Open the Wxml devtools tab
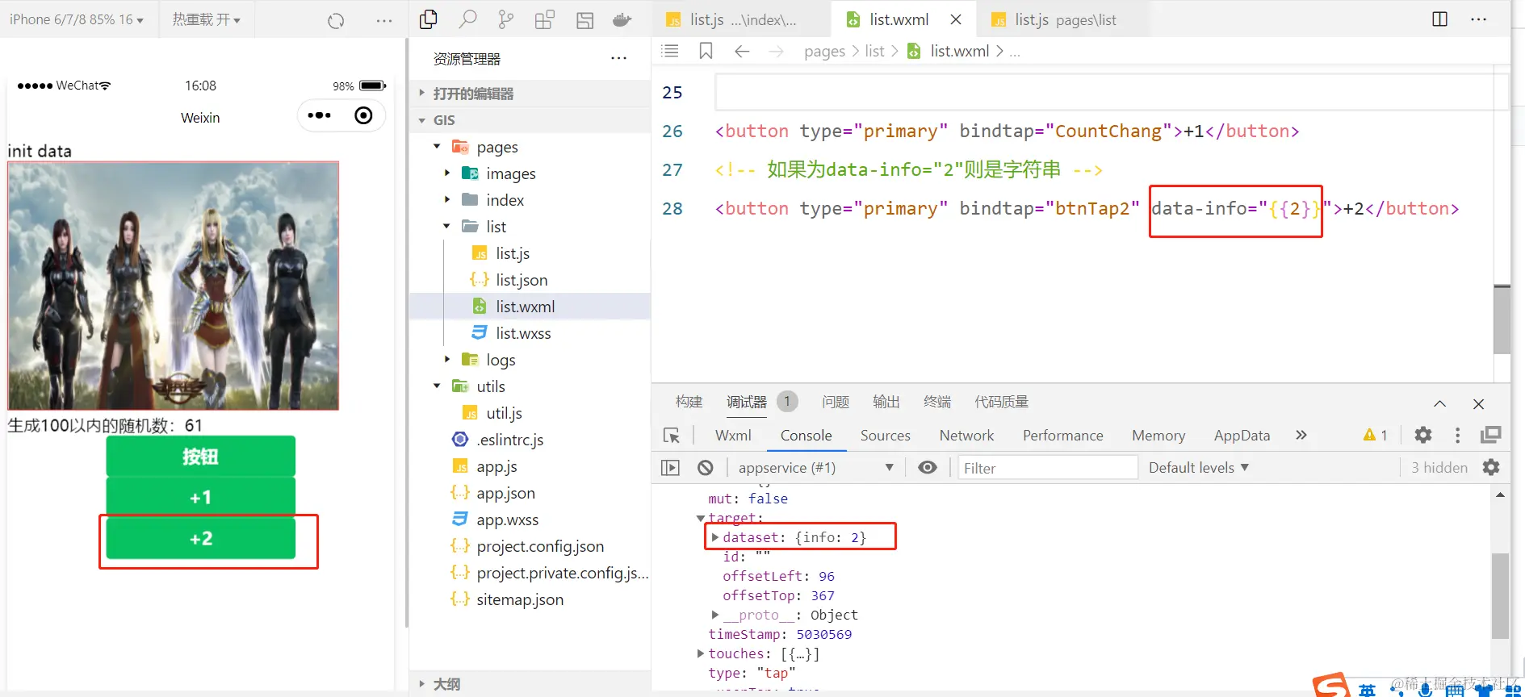Screen dimensions: 1525x697 (x=733, y=436)
